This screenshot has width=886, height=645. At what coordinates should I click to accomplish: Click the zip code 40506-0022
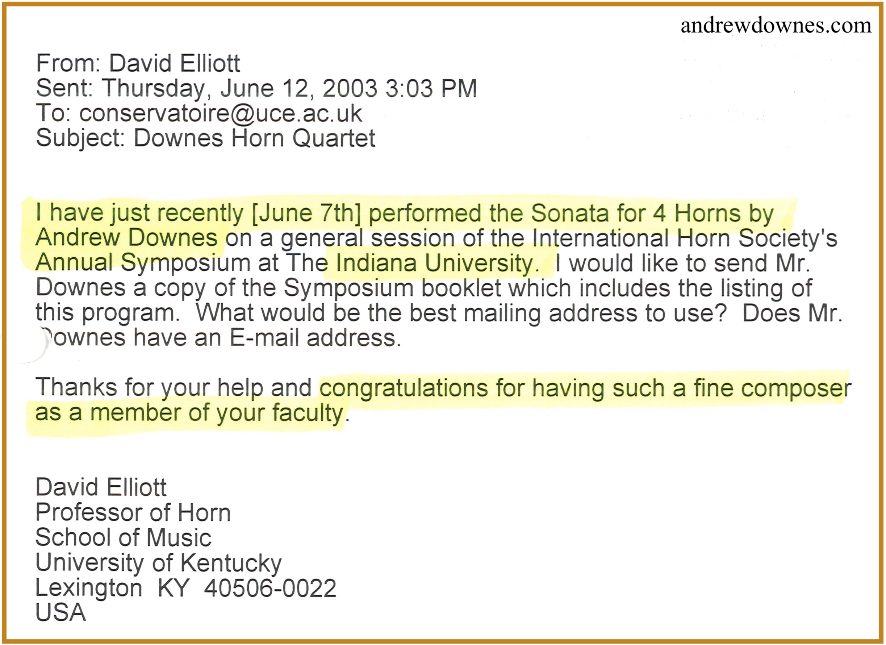[270, 588]
